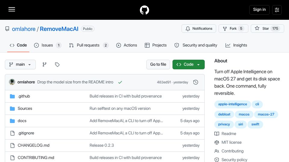The height and width of the screenshot is (162, 289).
Task: Select the swift topic tag
Action: pyautogui.click(x=255, y=124)
